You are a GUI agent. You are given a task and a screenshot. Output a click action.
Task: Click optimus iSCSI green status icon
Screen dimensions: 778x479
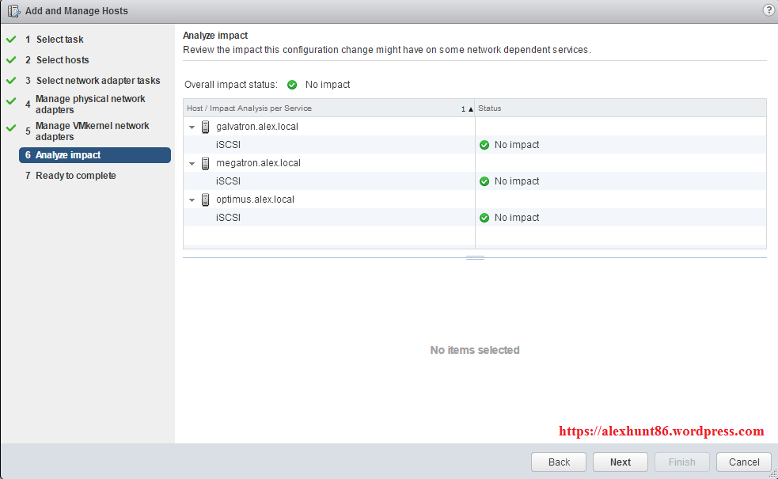click(484, 218)
